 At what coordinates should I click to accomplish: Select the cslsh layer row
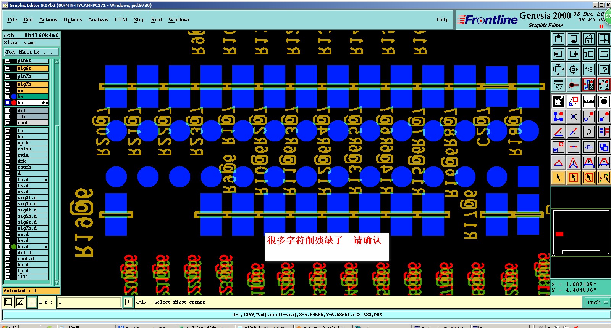tap(33, 149)
